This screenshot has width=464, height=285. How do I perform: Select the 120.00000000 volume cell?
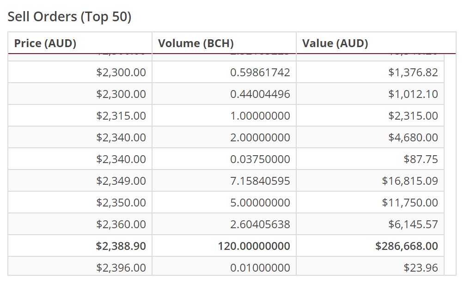[254, 246]
